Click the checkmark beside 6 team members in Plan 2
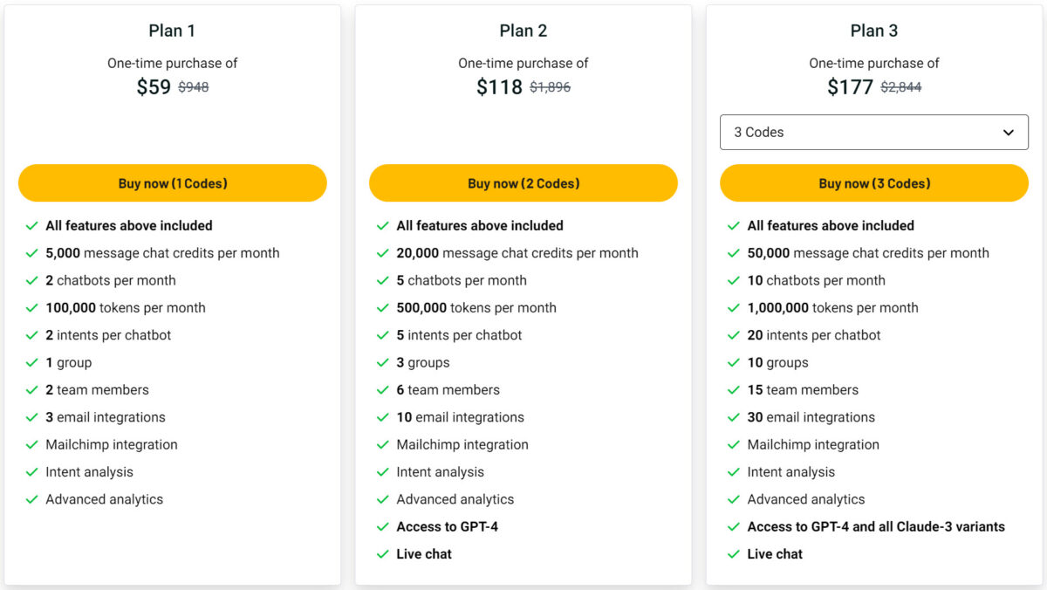This screenshot has height=590, width=1047. tap(383, 389)
